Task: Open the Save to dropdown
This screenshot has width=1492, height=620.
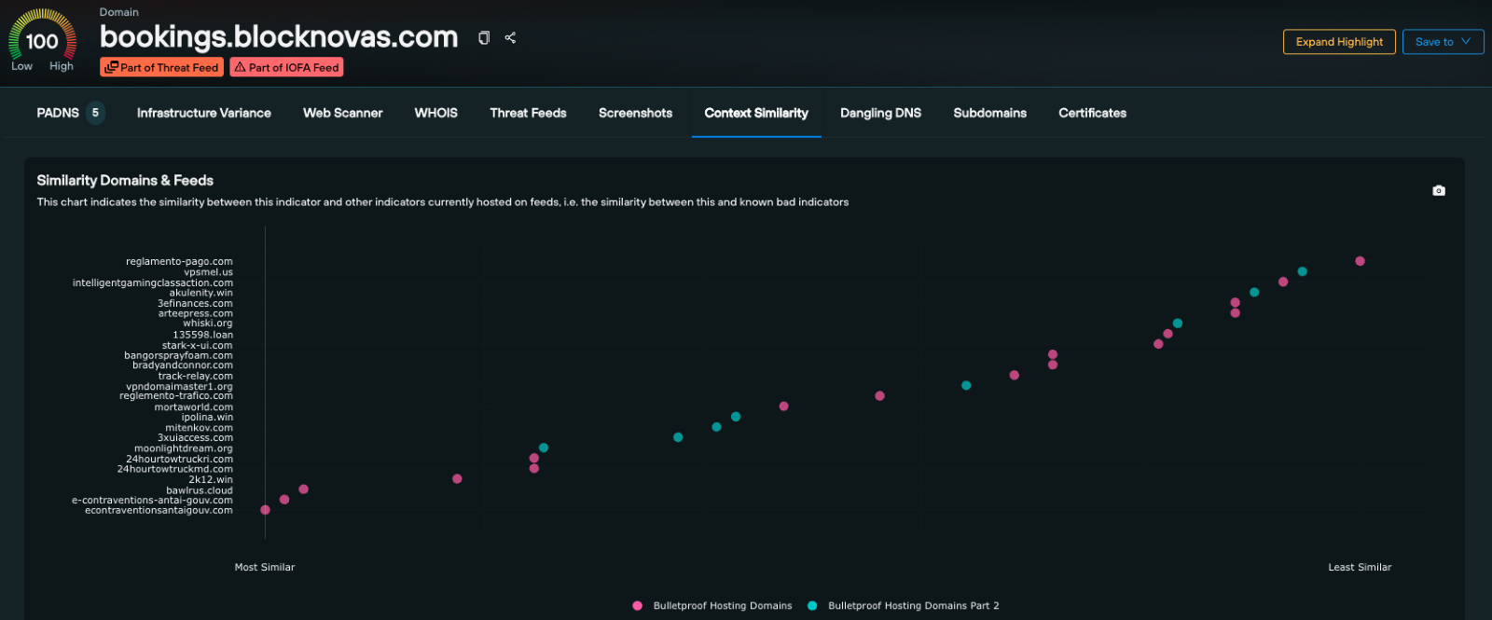Action: (x=1443, y=42)
